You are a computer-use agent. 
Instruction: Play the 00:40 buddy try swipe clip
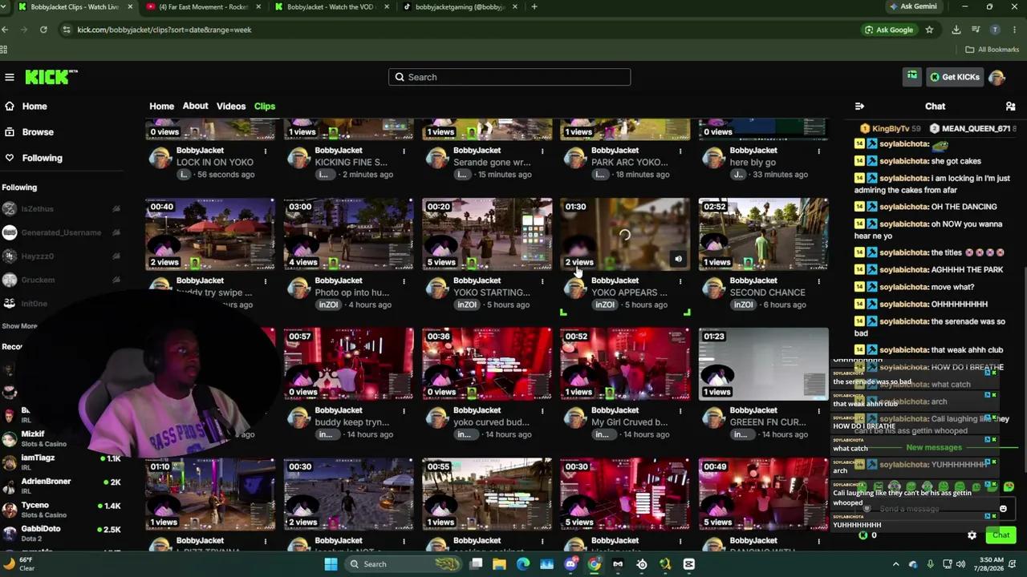tap(210, 234)
